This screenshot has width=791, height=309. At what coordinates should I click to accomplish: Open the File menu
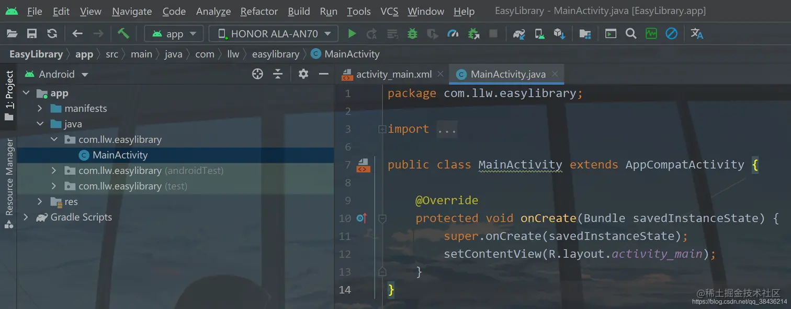(35, 11)
